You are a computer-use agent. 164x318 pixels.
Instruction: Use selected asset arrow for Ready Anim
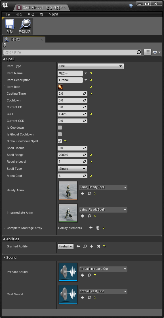coord(83,194)
